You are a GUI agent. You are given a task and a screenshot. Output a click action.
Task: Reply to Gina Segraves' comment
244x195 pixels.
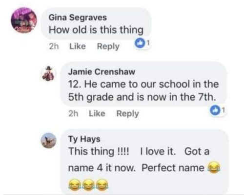[108, 47]
